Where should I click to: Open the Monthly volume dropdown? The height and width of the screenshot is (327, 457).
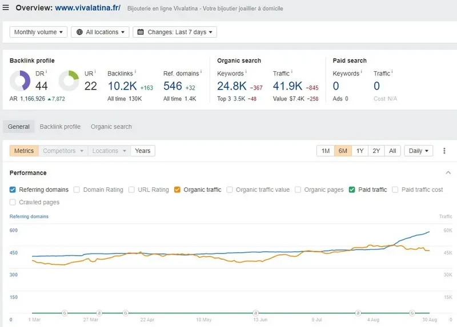point(38,32)
